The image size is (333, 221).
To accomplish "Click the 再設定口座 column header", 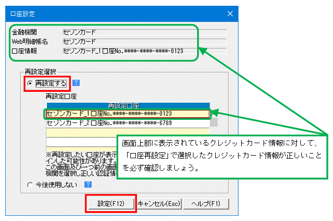I will click(128, 106).
